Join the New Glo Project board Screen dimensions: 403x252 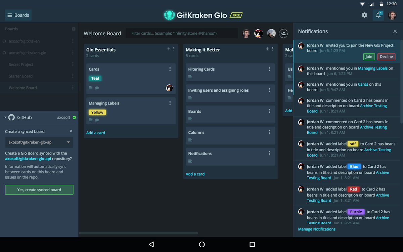(x=369, y=57)
